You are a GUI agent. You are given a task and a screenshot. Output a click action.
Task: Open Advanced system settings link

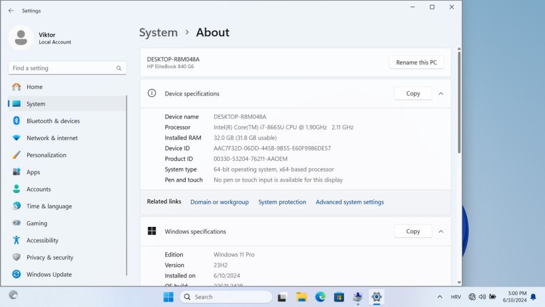coord(349,202)
